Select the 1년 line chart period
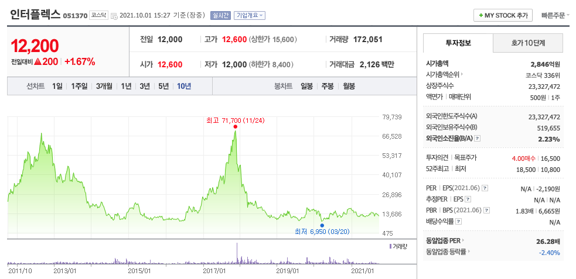 click(126, 87)
